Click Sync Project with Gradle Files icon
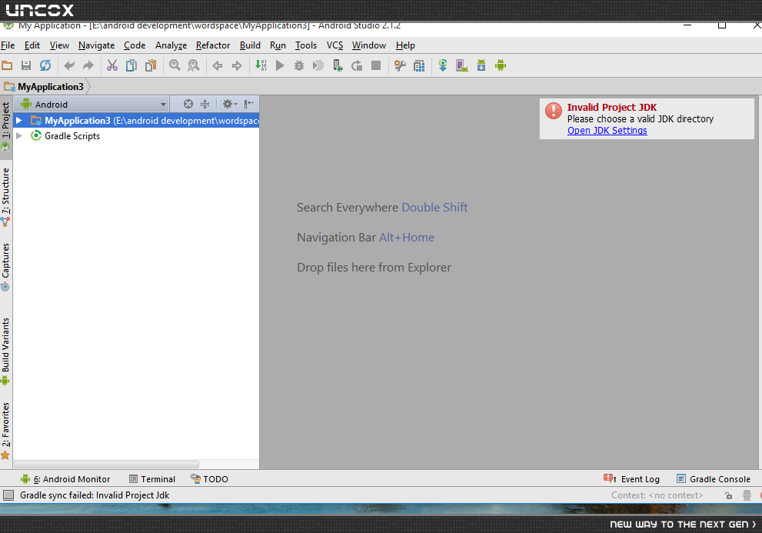 443,65
